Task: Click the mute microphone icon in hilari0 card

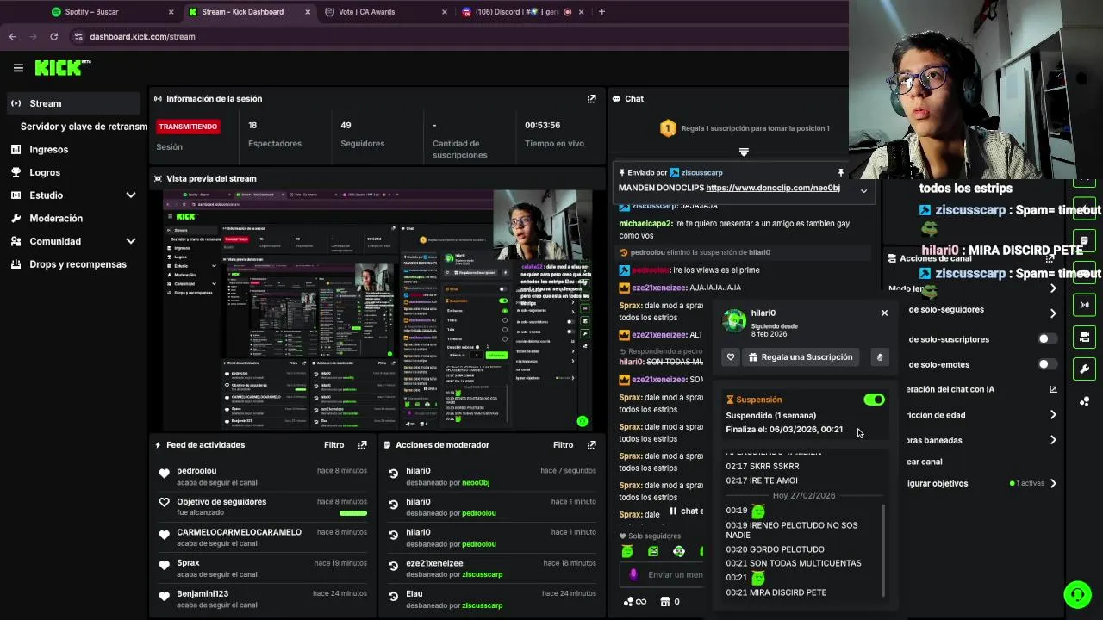Action: 879,357
